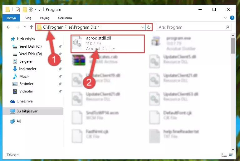This screenshot has width=240, height=161.
Task: Open Customize Quick Access Toolbar dropdown
Action: [40, 10]
